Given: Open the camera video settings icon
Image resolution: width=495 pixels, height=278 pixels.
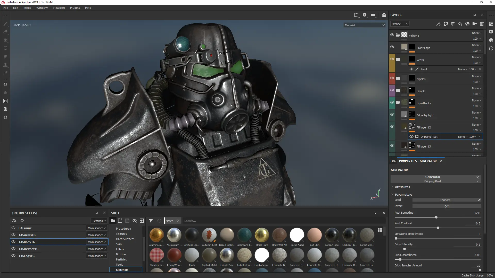Looking at the screenshot, I should (373, 15).
